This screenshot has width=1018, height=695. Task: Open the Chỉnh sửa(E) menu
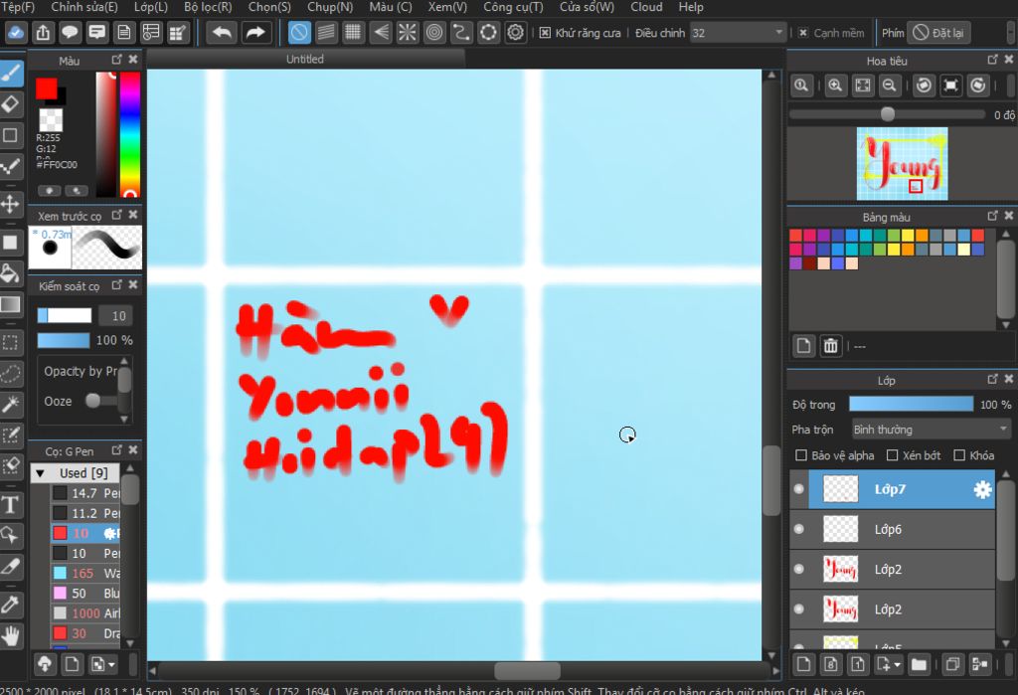click(85, 7)
